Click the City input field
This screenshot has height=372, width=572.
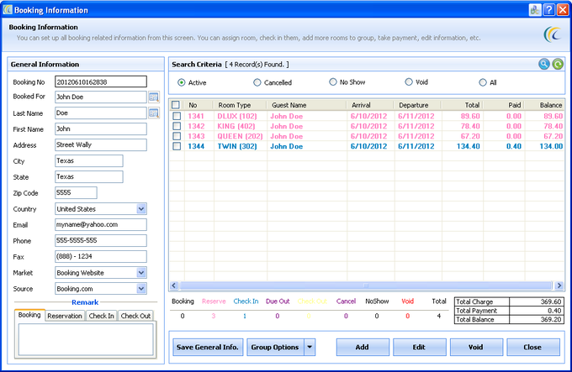point(88,161)
